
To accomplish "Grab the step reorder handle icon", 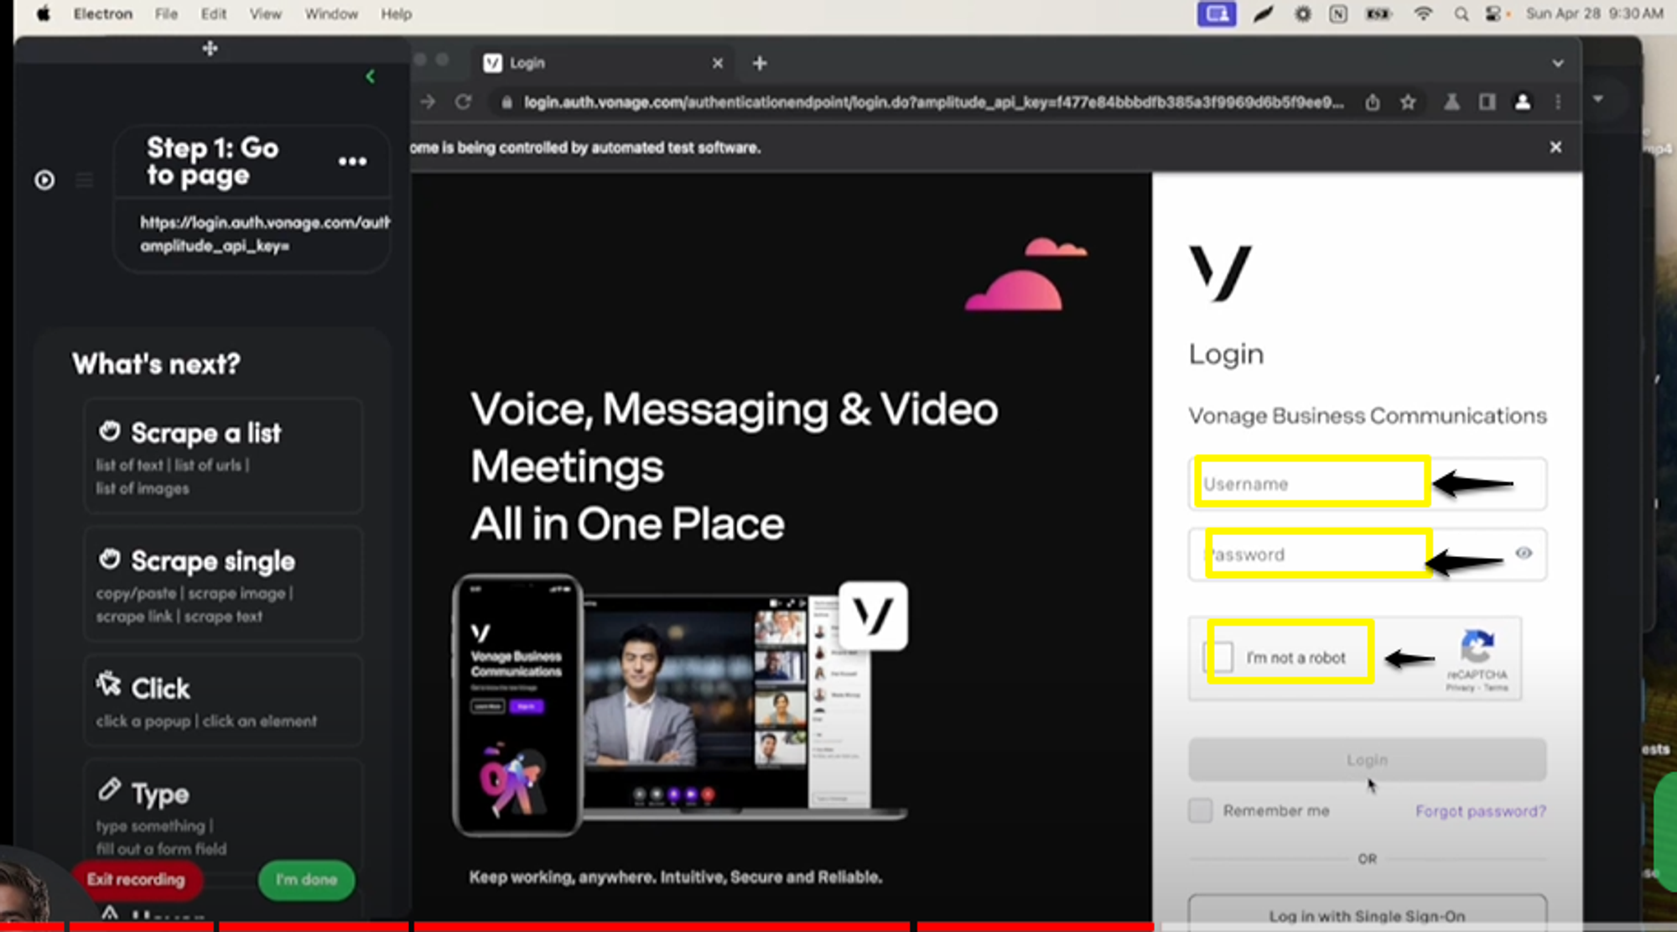I will 84,180.
